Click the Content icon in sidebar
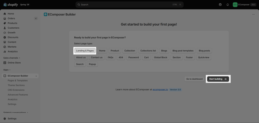Screen dimensions: 259x123 [5, 42]
